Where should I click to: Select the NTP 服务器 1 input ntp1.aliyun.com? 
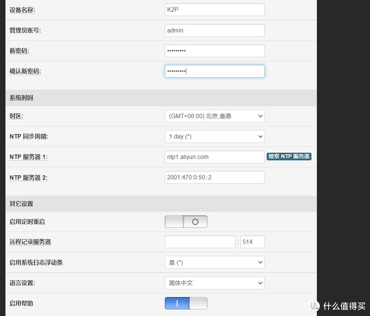pyautogui.click(x=214, y=157)
